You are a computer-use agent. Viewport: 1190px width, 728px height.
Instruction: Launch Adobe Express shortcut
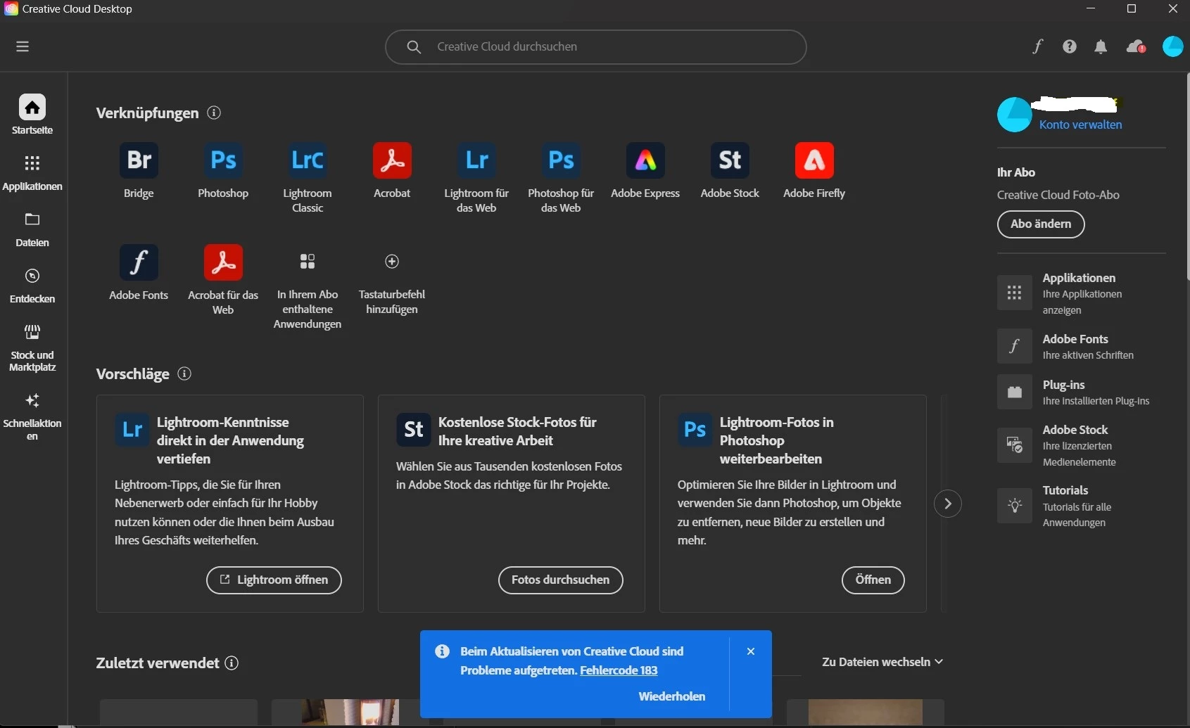coord(645,160)
